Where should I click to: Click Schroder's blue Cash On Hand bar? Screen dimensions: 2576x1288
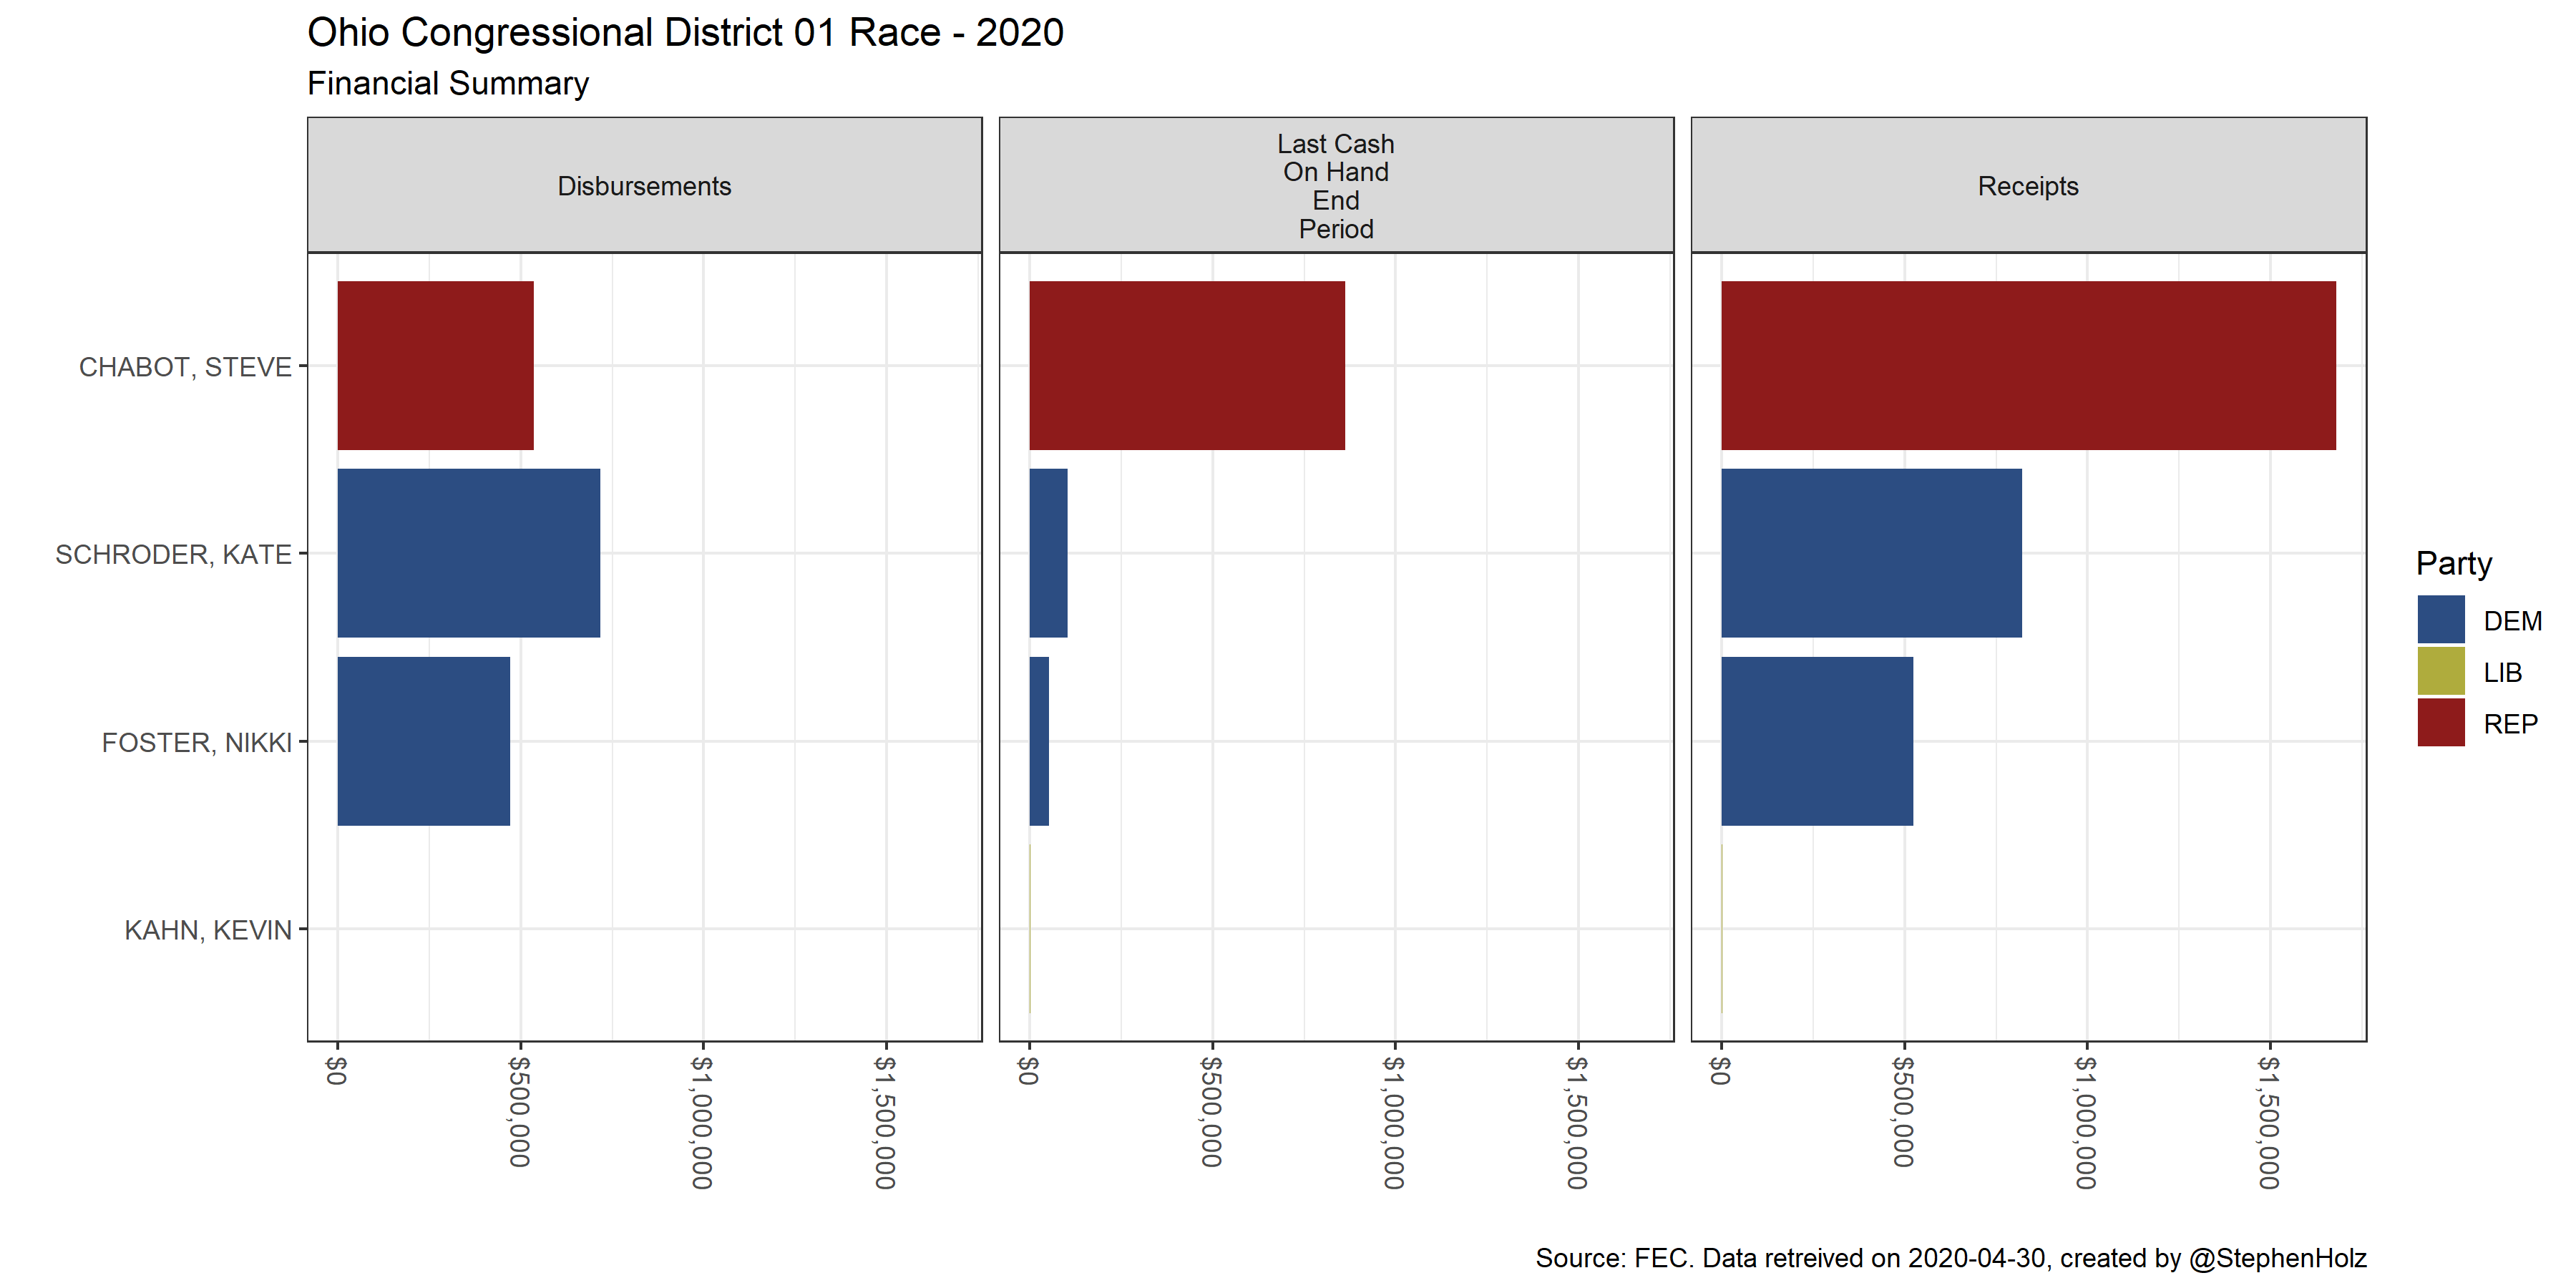point(1048,553)
